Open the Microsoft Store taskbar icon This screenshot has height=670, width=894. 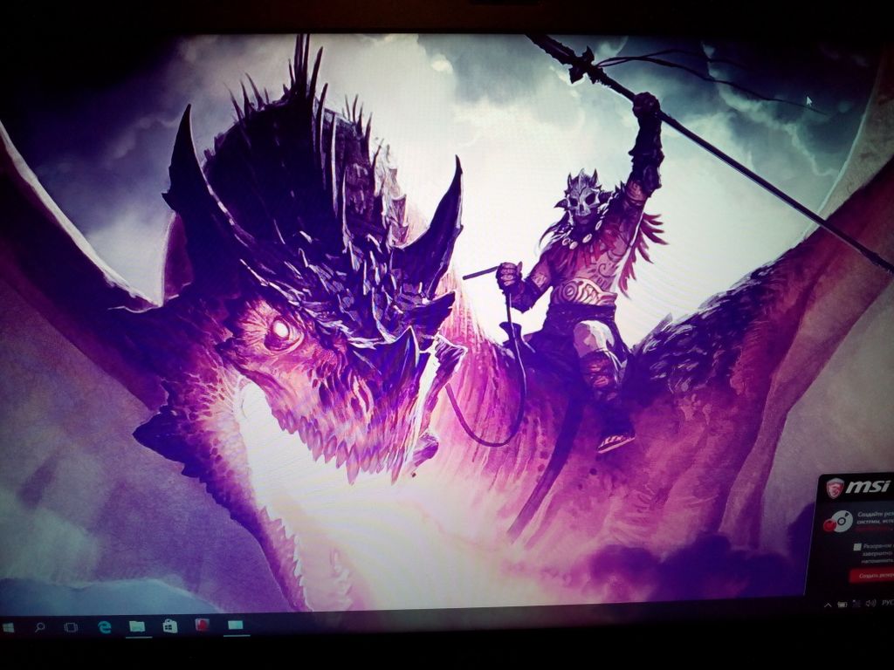[x=170, y=626]
